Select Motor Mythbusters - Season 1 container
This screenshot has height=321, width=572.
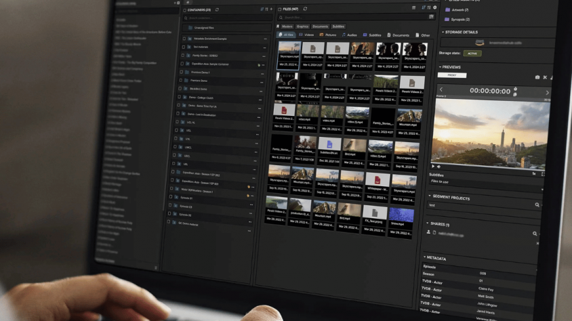197,190
